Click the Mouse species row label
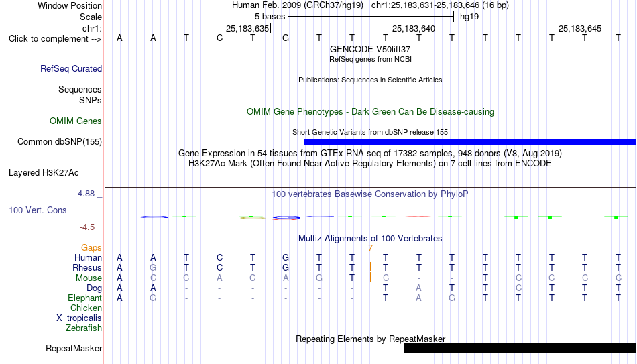This screenshot has height=364, width=637. 89,278
